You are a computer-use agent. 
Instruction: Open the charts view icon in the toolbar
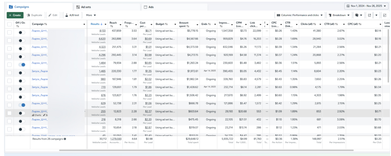(x=385, y=15)
